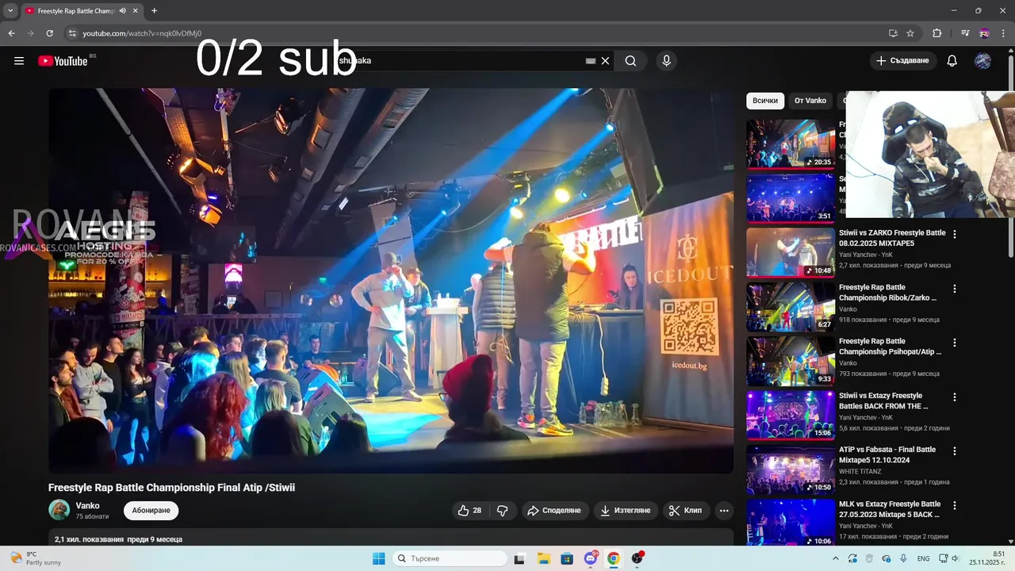This screenshot has height=571, width=1015.
Task: Click the WHITE TITANZ channel name
Action: pos(860,471)
